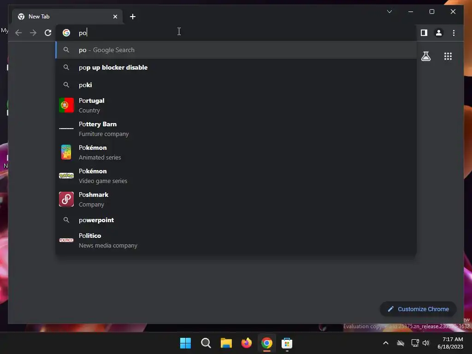Screen dimensions: 472x354
Task: Select the 'po - Google Search' suggestion
Action: click(x=236, y=50)
